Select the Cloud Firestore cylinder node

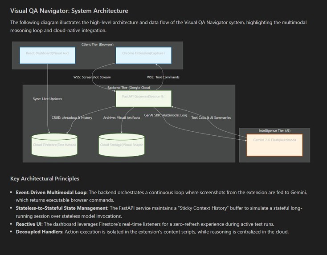click(54, 145)
